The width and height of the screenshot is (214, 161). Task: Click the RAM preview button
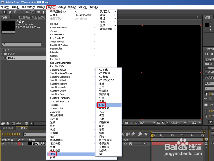pyautogui.click(x=209, y=60)
